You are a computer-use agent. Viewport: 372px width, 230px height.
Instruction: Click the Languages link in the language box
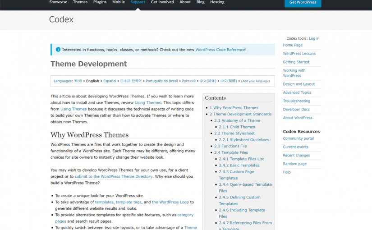click(63, 81)
